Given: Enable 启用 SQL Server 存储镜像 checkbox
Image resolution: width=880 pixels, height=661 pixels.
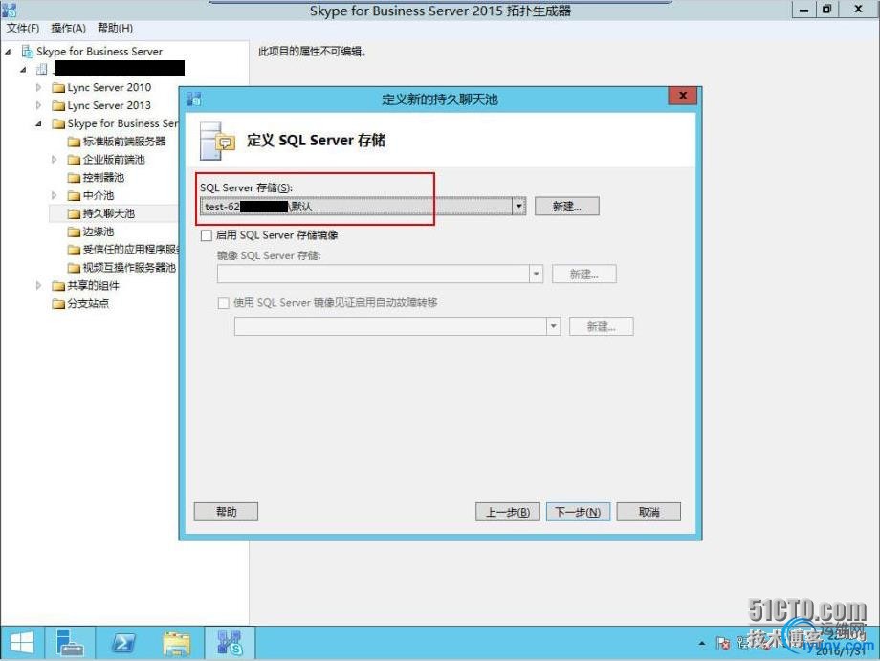Looking at the screenshot, I should click(x=207, y=235).
